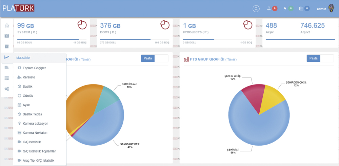
Task: Open the calendar icon in header
Action: [x=301, y=8]
